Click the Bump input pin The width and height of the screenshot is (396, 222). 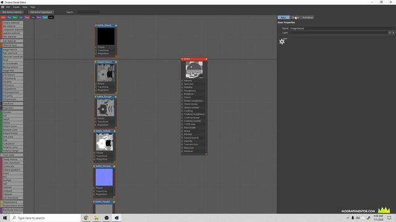point(182,131)
